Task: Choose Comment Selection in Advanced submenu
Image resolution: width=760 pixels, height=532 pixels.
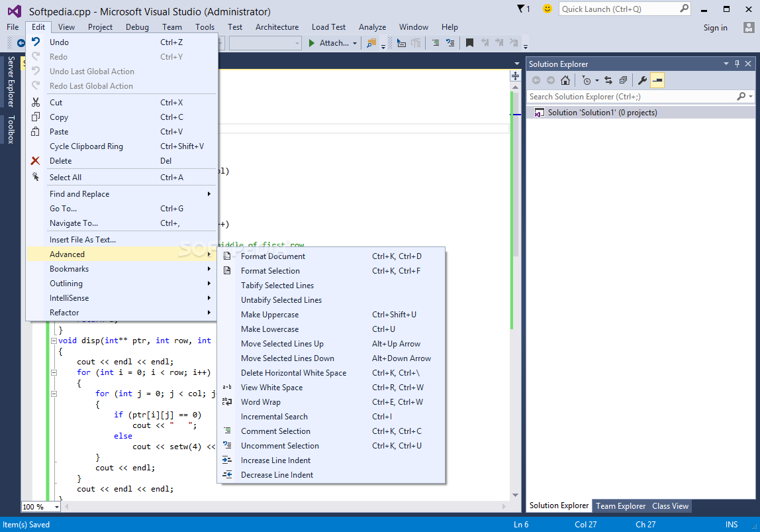Action: pyautogui.click(x=331, y=431)
